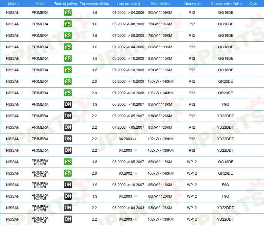This screenshot has height=225, width=264.
Task: Select petrol icon for 2.0 engine from 07.2002 -> 10.2008
Action: (68, 93)
